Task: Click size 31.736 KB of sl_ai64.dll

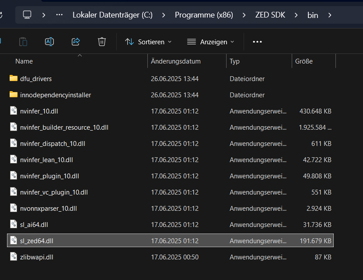Action: click(317, 224)
